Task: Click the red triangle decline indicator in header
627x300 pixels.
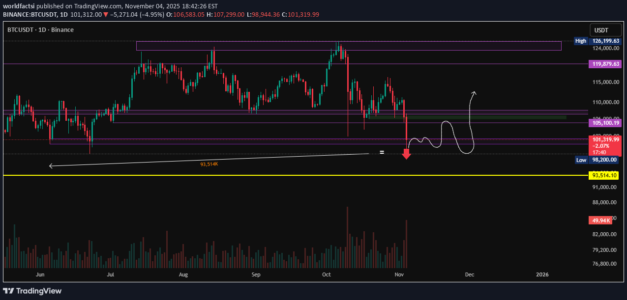Action: tap(106, 14)
